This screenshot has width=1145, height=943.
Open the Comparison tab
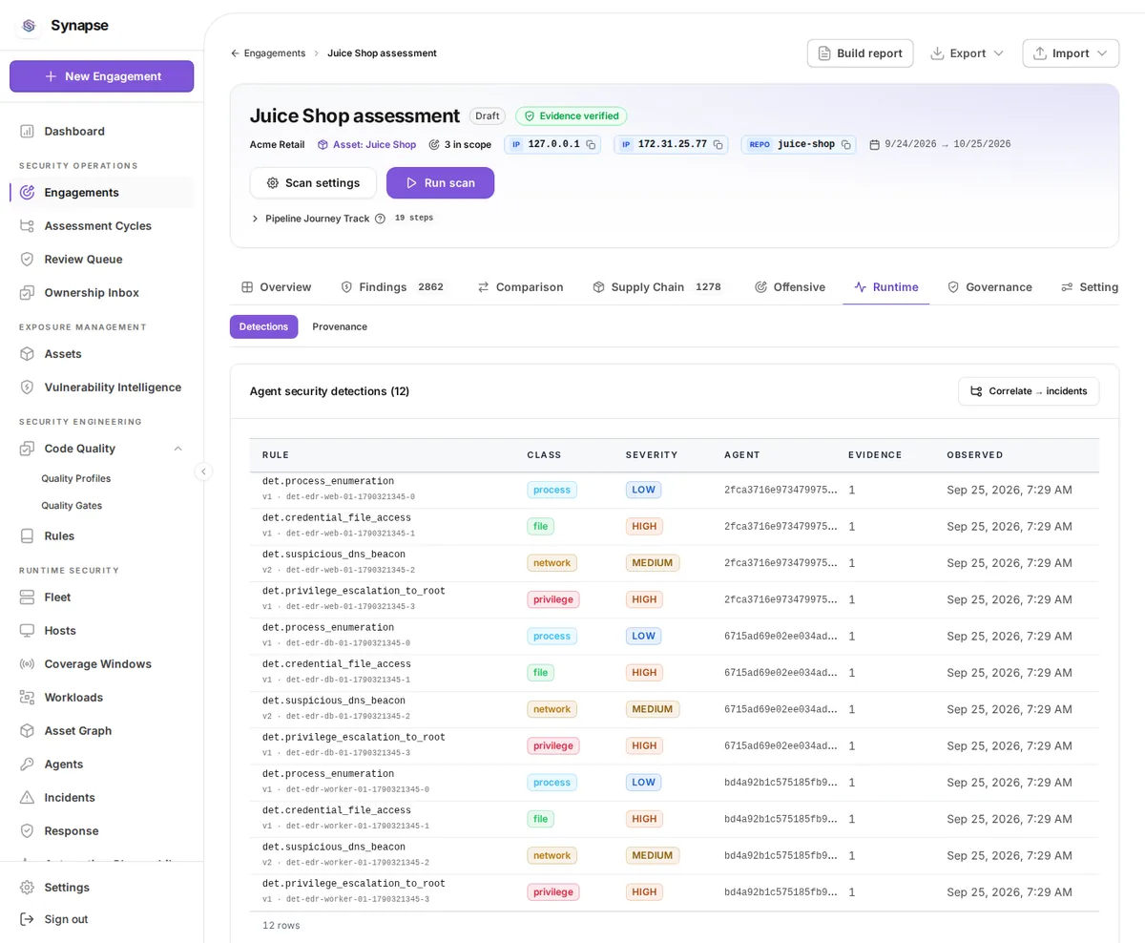pos(520,287)
